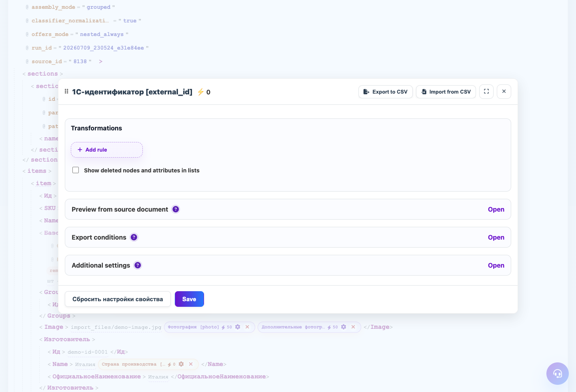The image size is (576, 392).
Task: Add a new transformation rule
Action: pyautogui.click(x=107, y=150)
